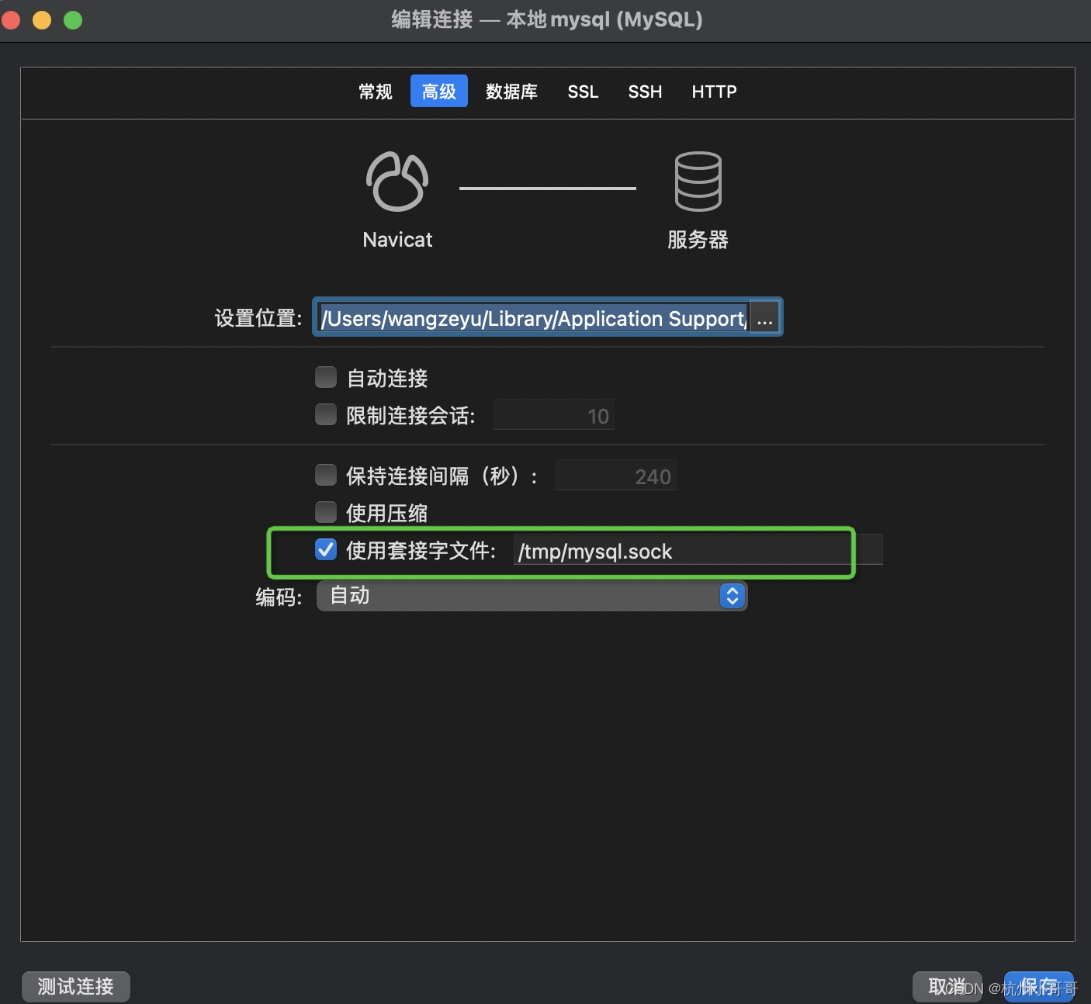Click the 编码 dropdown chevron icon
The width and height of the screenshot is (1091, 1004).
pyautogui.click(x=730, y=596)
